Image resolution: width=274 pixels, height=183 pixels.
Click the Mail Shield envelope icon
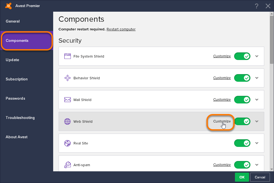(x=68, y=100)
